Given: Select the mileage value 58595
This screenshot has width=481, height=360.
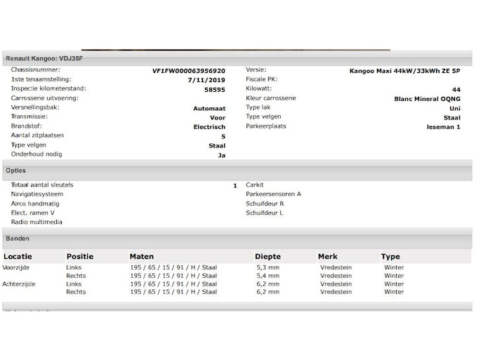Looking at the screenshot, I should point(214,90).
